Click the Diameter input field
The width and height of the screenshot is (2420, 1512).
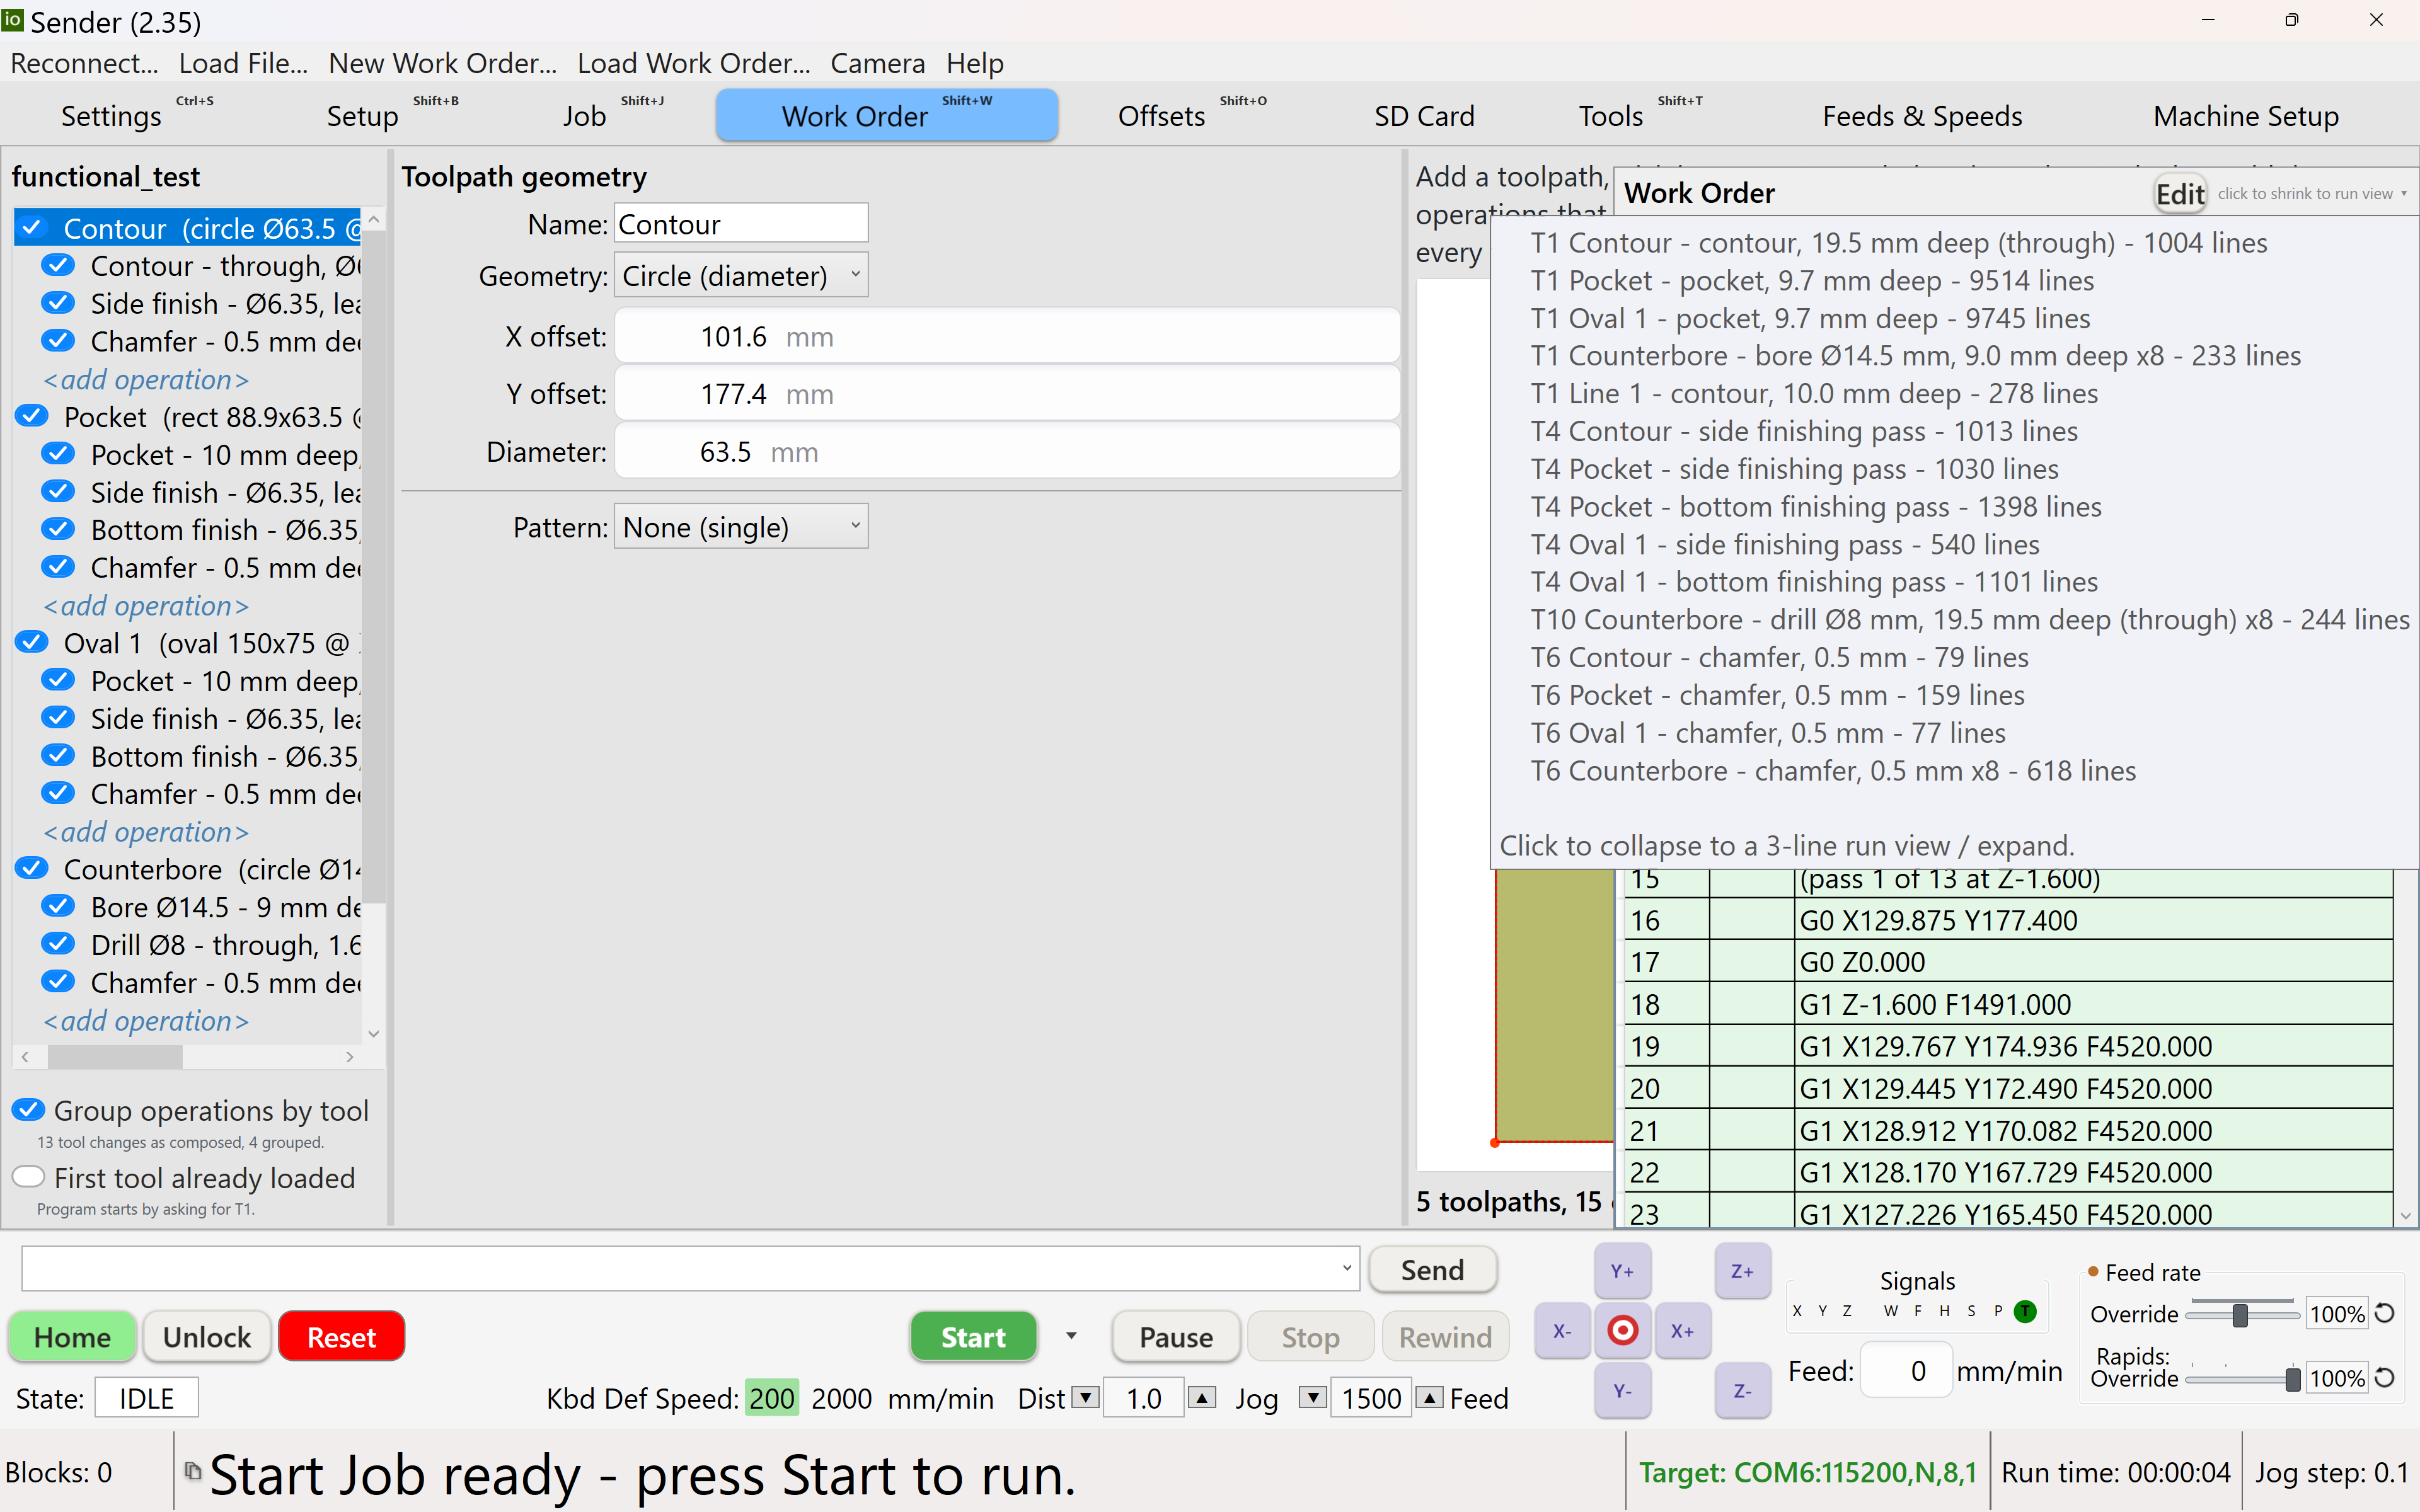pos(1006,452)
